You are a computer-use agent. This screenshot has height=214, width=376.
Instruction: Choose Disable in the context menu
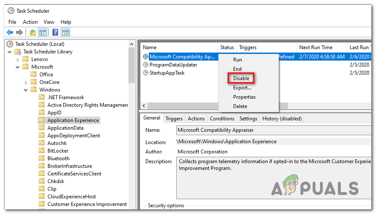241,78
